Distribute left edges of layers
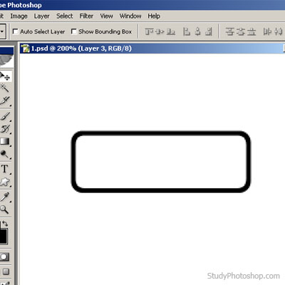This screenshot has width=285, height=285. pyautogui.click(x=267, y=31)
